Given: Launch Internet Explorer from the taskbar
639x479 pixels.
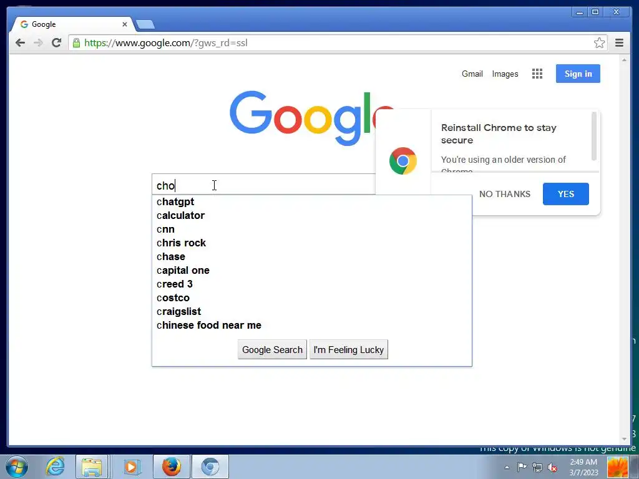Looking at the screenshot, I should coord(55,467).
